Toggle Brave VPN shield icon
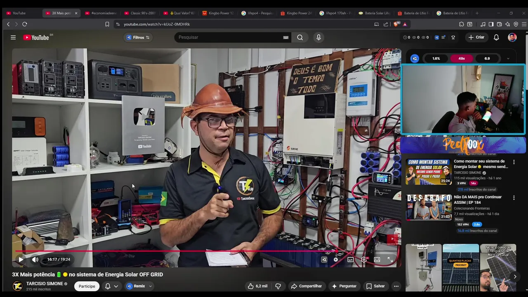 [516, 24]
